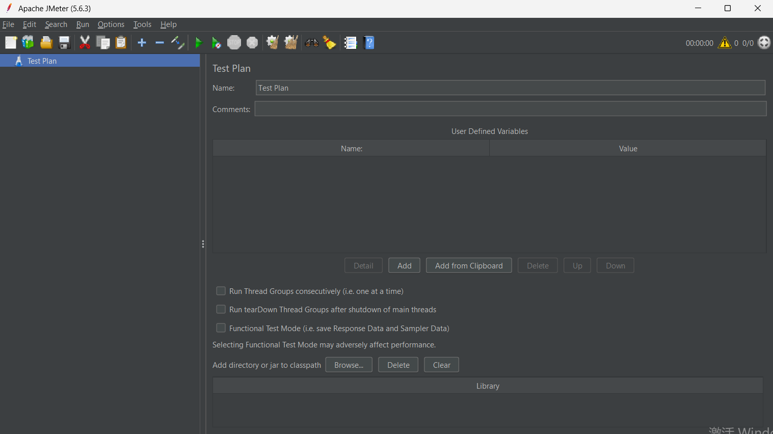Image resolution: width=773 pixels, height=434 pixels.
Task: Open the File menu
Action: pos(8,24)
